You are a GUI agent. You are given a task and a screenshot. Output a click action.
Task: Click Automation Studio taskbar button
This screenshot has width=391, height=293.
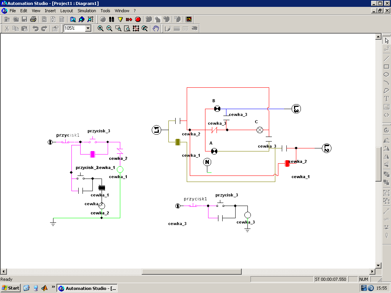point(87,288)
